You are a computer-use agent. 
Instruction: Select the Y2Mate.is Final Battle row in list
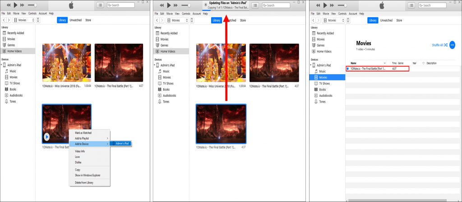coord(378,68)
